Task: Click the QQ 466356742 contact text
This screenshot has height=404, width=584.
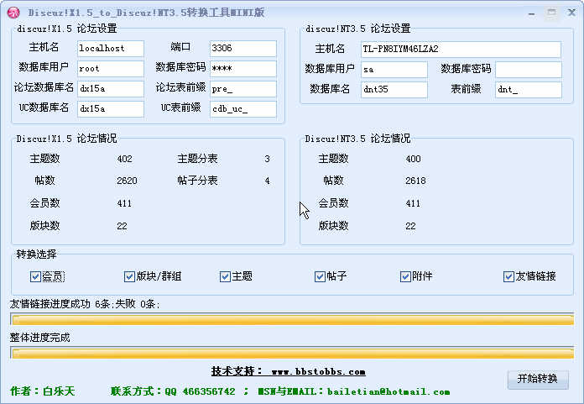Action: (x=200, y=391)
